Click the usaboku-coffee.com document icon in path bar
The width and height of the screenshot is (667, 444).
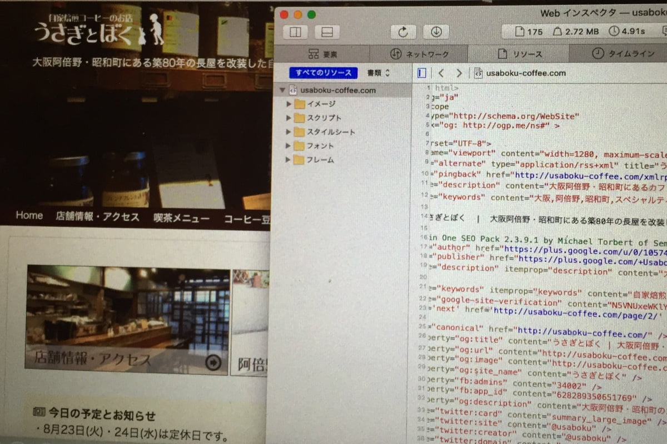[478, 73]
